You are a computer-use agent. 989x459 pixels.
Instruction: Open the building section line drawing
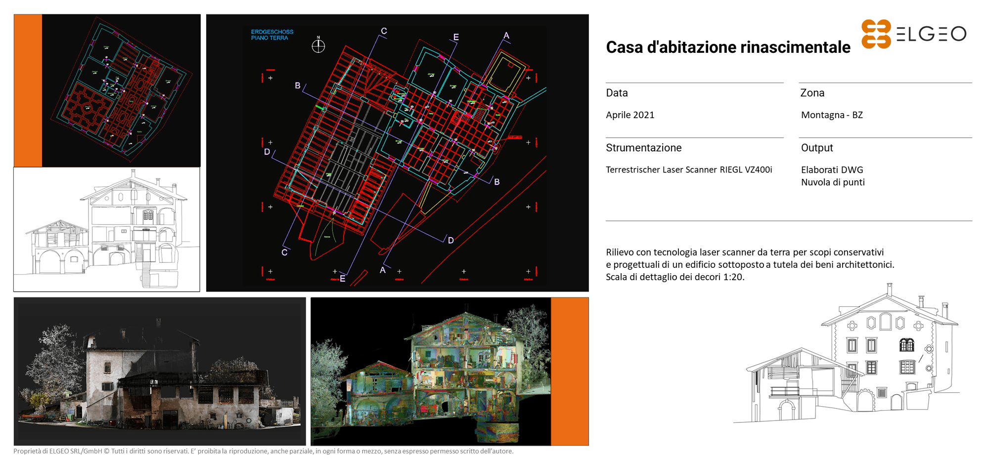click(107, 229)
